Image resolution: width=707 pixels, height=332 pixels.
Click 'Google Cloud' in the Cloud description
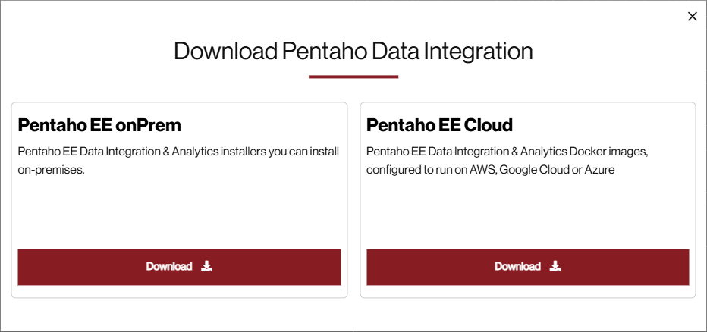pyautogui.click(x=531, y=170)
